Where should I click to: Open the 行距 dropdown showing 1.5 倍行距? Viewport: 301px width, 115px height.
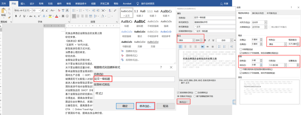285,65
